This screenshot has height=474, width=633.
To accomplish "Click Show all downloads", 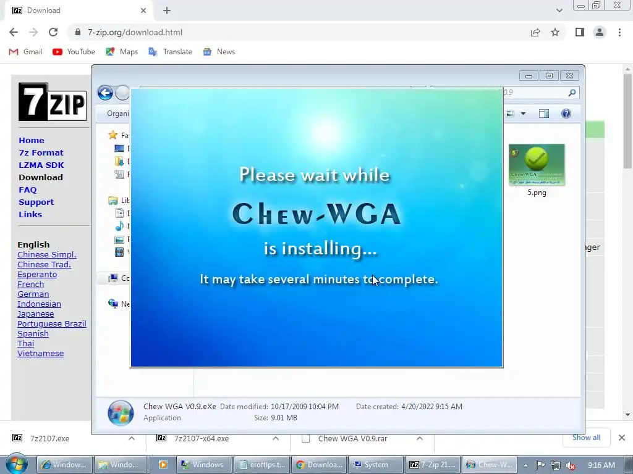I will click(586, 438).
